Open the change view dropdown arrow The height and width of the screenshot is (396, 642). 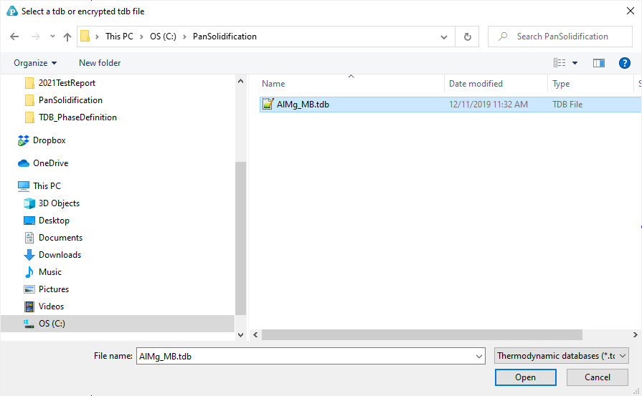(575, 63)
